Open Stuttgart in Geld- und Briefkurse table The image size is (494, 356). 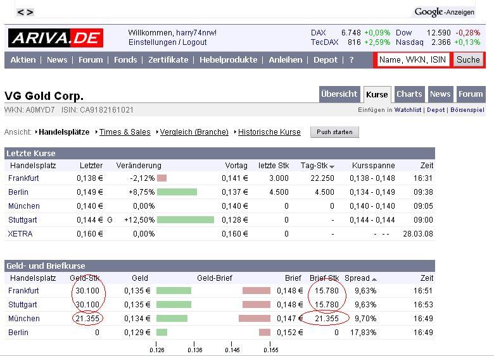point(23,305)
